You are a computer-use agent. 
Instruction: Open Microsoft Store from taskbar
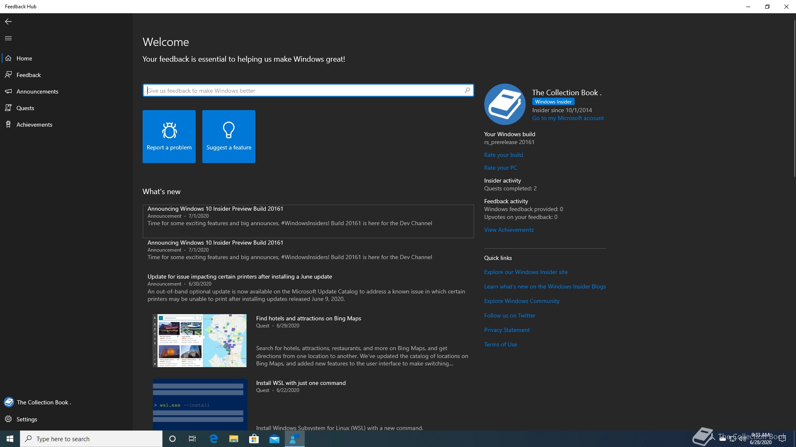(x=254, y=439)
